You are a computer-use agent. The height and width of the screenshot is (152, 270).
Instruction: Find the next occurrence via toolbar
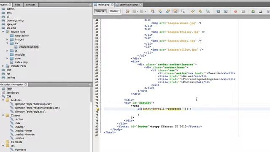point(168,11)
